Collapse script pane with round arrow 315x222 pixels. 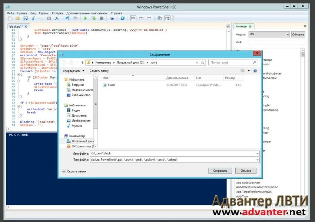coord(228,26)
